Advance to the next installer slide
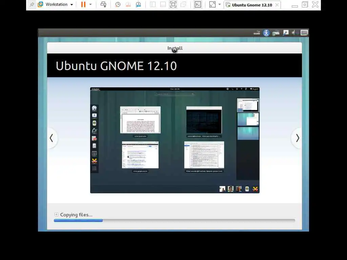347x260 pixels. (298, 138)
